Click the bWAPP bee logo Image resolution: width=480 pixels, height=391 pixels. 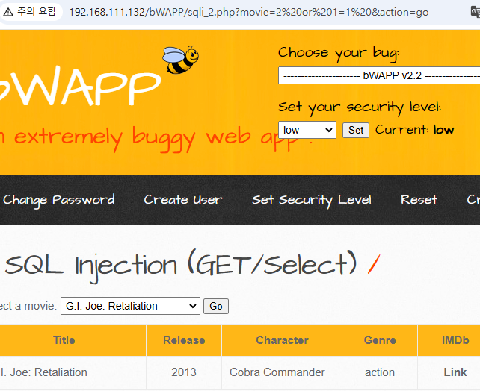click(x=181, y=60)
